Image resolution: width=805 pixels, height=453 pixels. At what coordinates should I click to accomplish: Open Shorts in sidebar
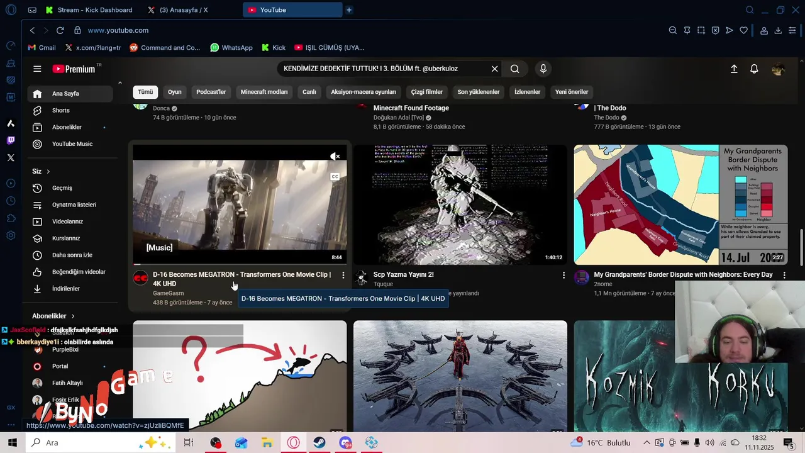[70, 110]
